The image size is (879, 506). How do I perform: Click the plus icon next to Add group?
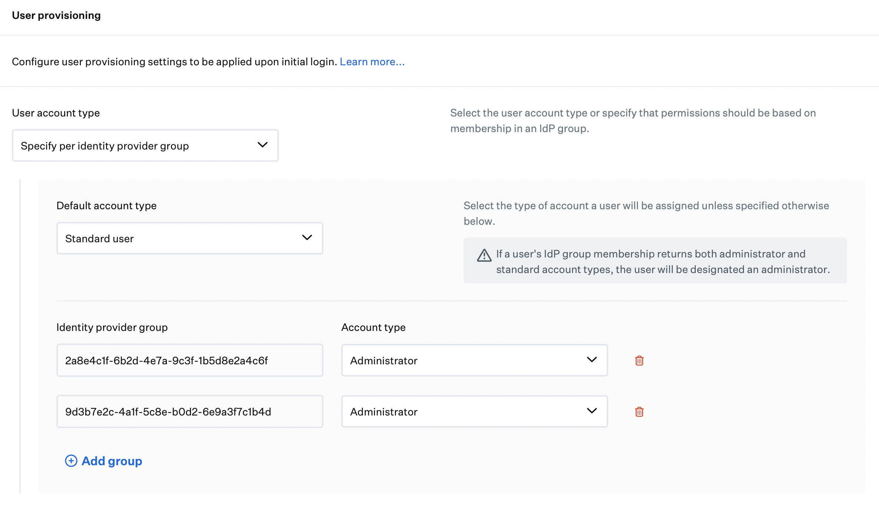pyautogui.click(x=70, y=461)
